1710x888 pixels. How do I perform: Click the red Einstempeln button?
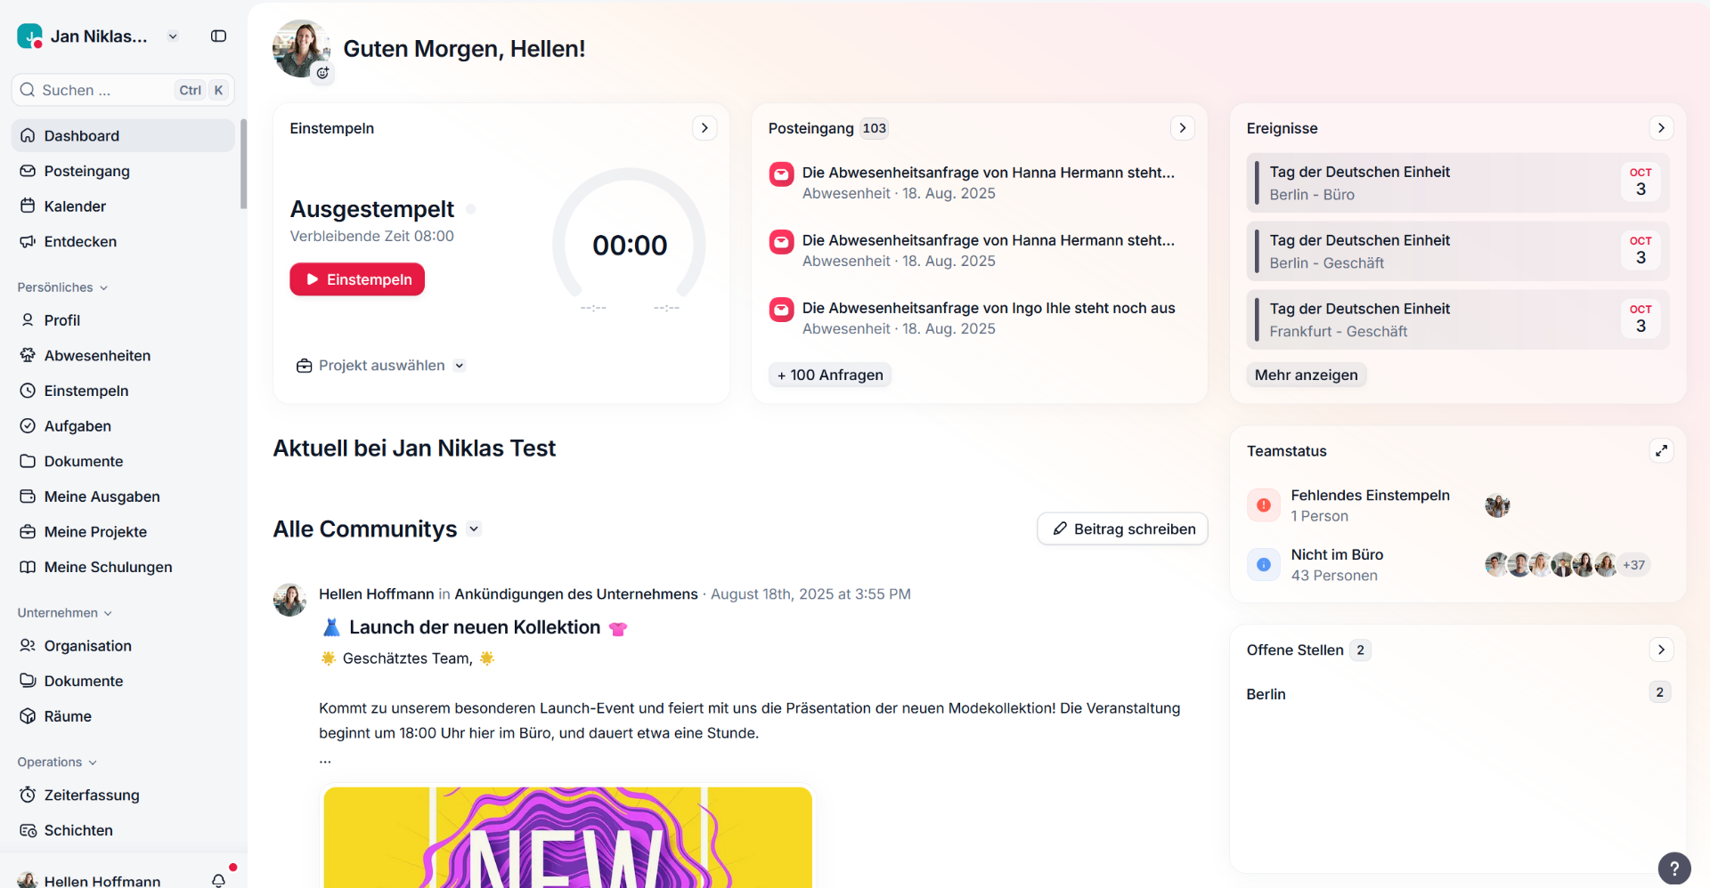(x=357, y=279)
